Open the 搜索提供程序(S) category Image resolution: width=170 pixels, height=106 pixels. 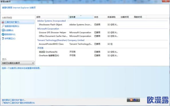tap(11, 26)
